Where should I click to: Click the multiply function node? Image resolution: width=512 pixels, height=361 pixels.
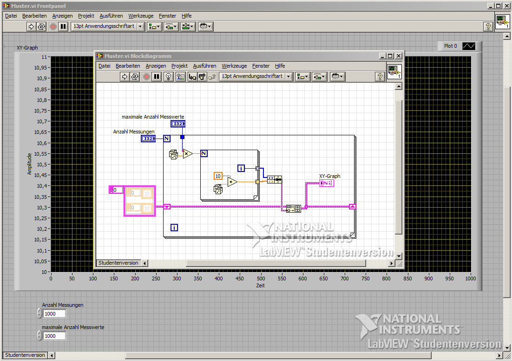tap(187, 154)
